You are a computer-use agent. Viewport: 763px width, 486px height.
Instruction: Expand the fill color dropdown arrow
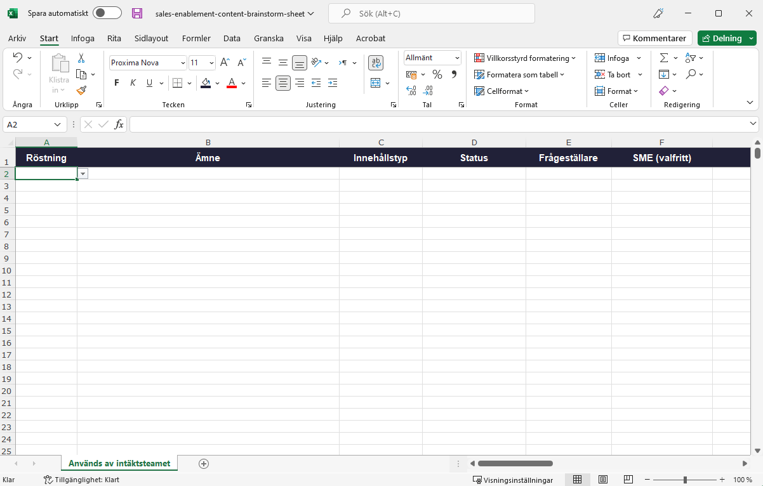pos(216,82)
